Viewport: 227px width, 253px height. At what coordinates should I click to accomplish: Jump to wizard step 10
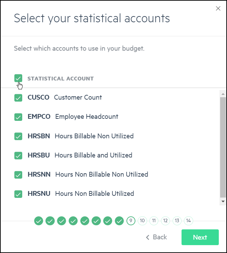point(142,220)
